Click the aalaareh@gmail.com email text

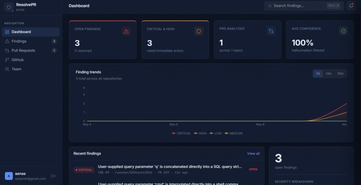(30, 179)
